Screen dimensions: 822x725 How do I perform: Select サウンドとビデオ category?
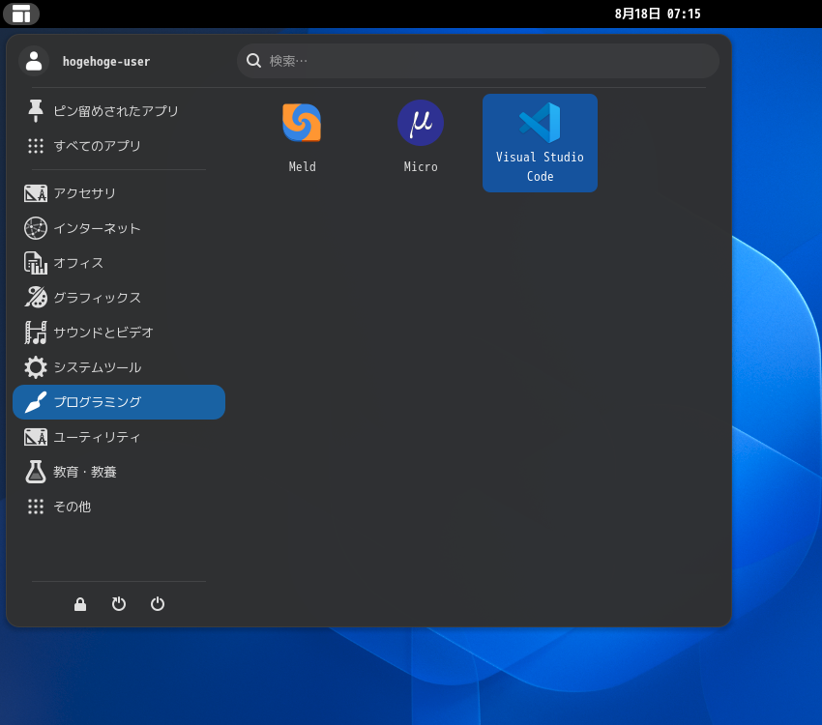[x=119, y=333]
